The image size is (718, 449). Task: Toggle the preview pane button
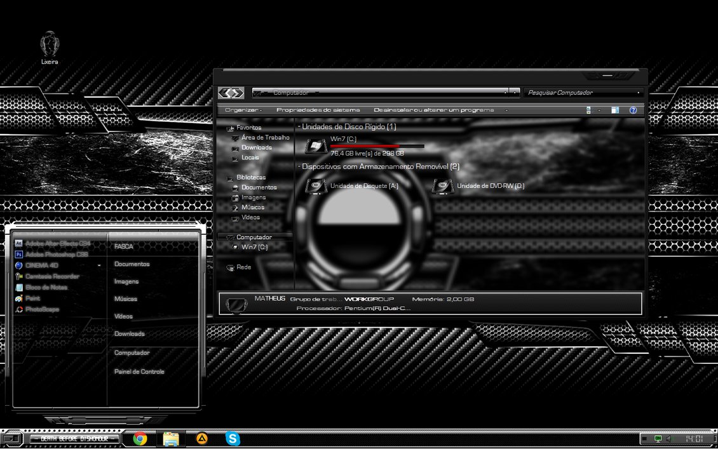point(614,111)
